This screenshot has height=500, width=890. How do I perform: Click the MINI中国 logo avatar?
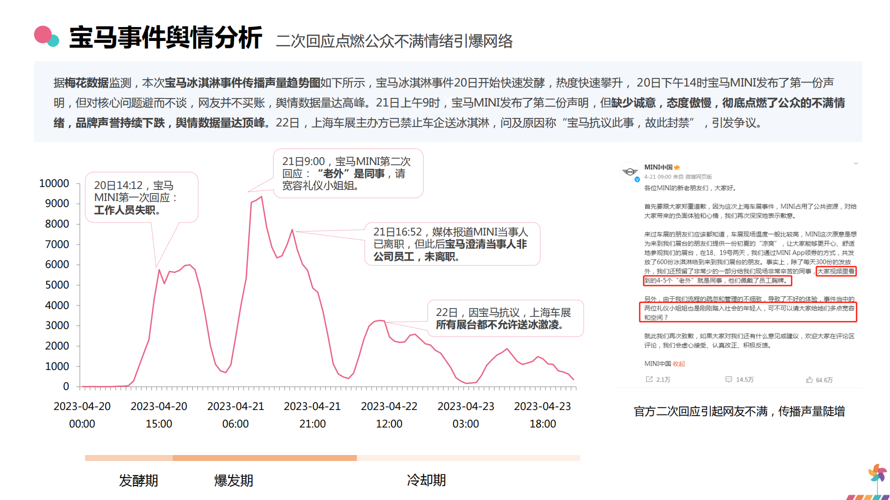coord(629,171)
